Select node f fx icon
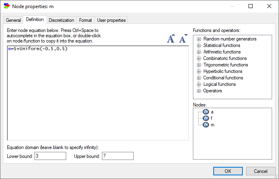The image size is (279, 179). coord(206,118)
